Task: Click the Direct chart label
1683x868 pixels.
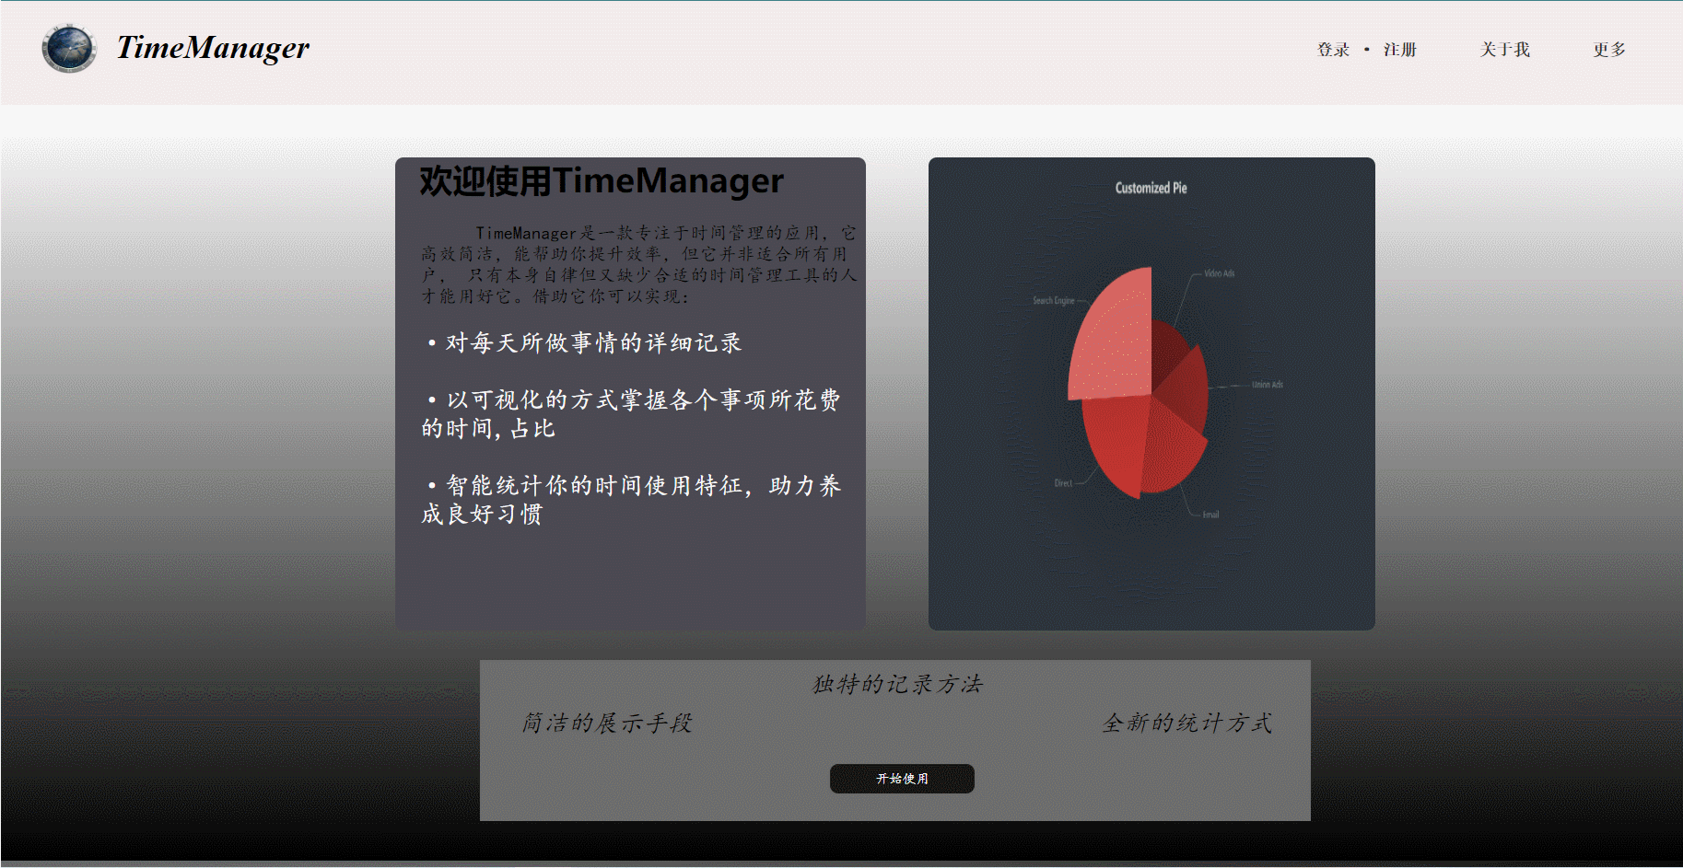Action: [1063, 483]
